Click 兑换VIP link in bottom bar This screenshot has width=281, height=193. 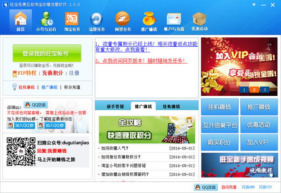(x=266, y=187)
